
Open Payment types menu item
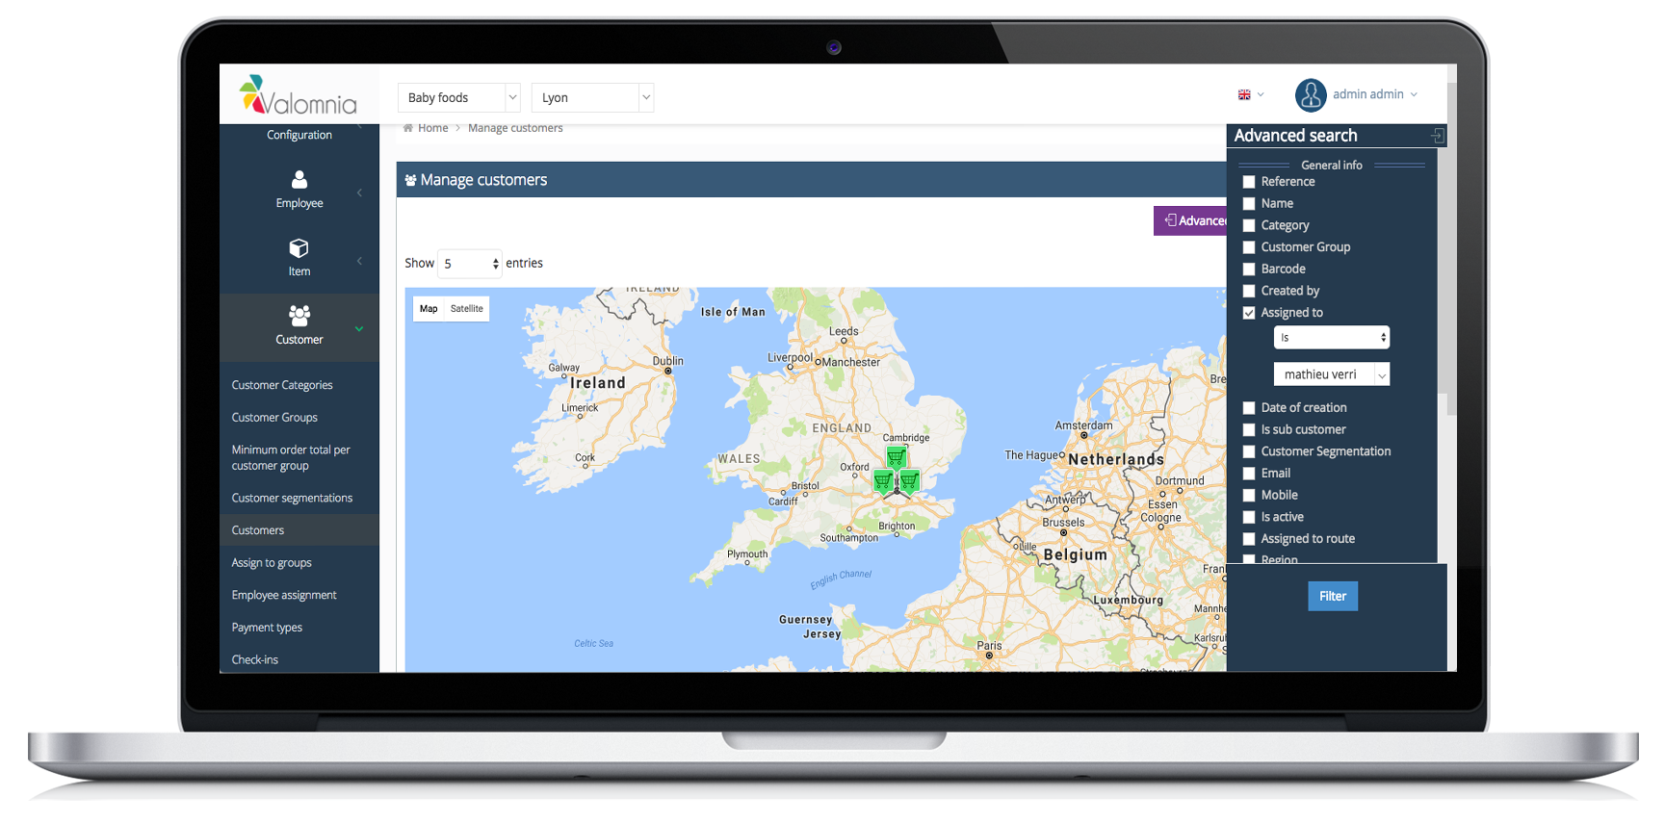point(267,628)
